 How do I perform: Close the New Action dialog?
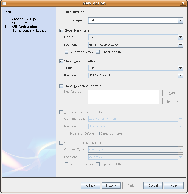point(183,3)
